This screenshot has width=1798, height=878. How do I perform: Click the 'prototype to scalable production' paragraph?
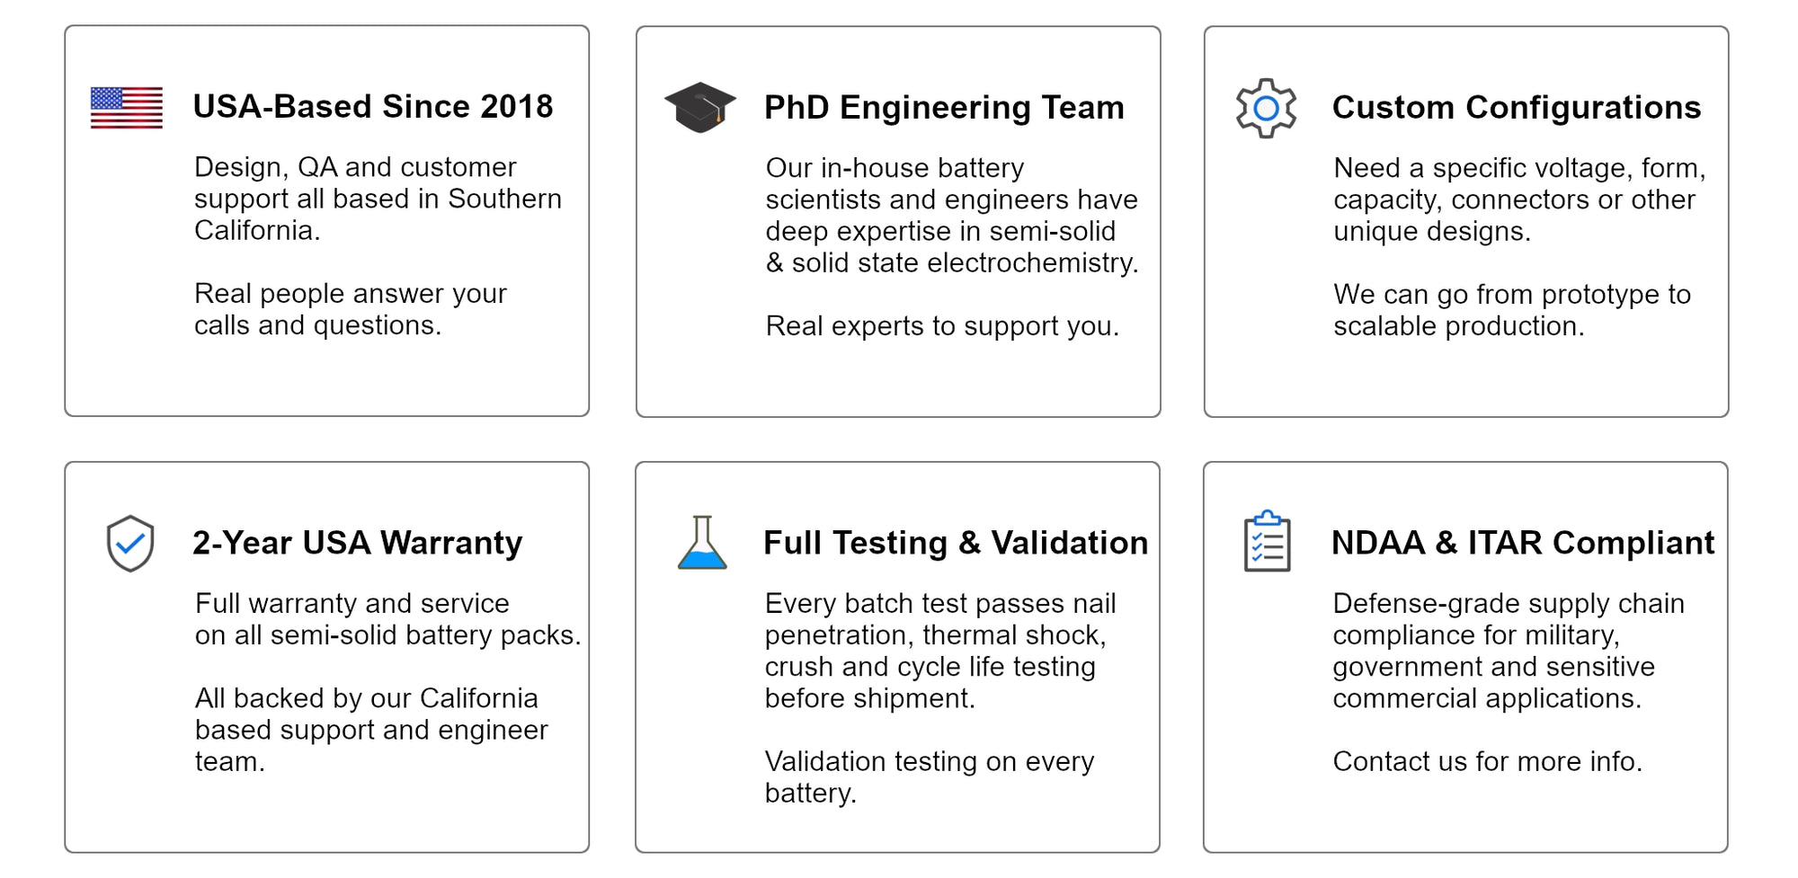tap(1511, 310)
